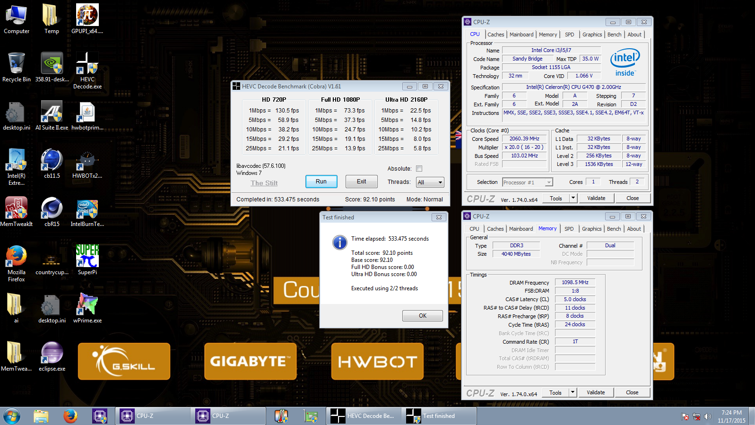Open The Stilt link in HEVC benchmark
The height and width of the screenshot is (425, 755).
[264, 183]
